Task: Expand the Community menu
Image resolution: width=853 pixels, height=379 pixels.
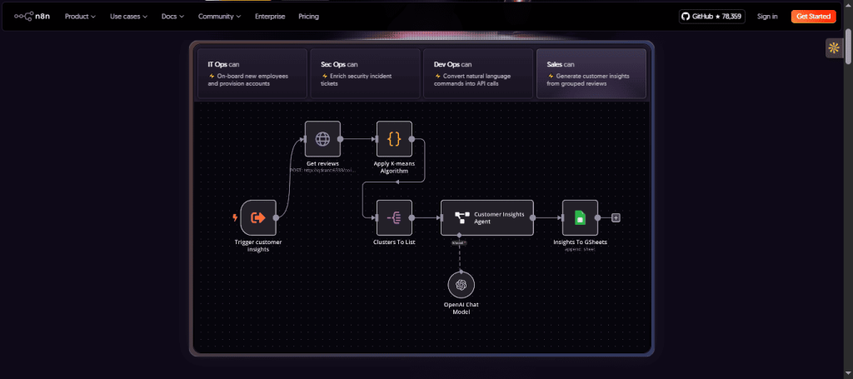Action: point(220,17)
